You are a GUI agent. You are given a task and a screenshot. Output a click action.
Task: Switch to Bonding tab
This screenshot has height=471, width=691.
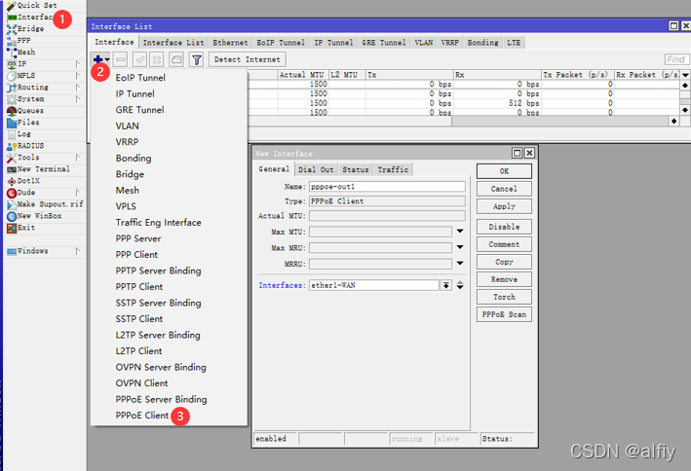click(x=482, y=43)
